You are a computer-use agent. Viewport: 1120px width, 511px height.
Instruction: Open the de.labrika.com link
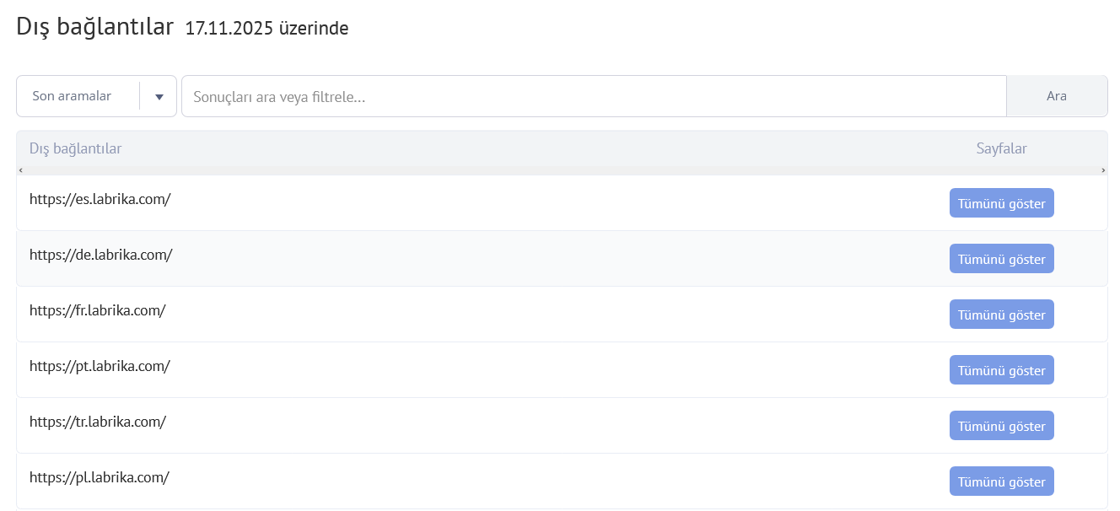point(101,255)
